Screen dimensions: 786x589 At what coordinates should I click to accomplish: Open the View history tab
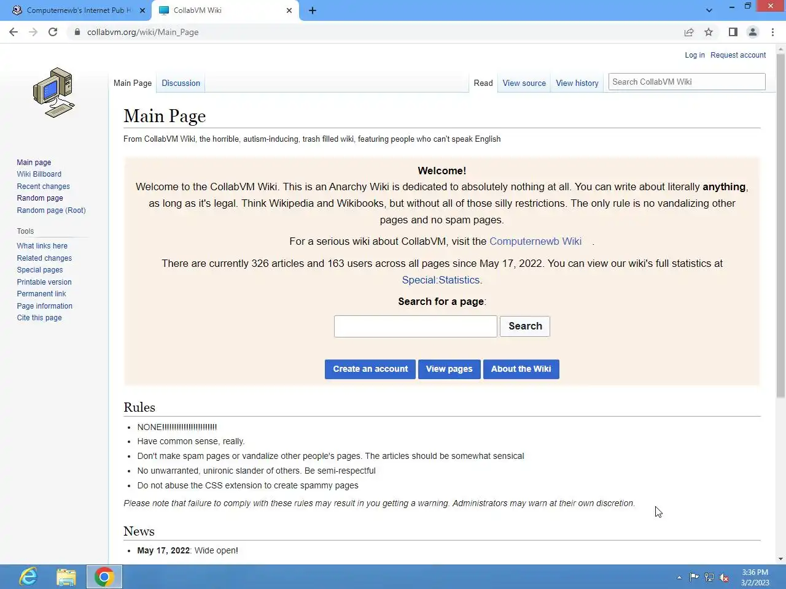point(577,83)
